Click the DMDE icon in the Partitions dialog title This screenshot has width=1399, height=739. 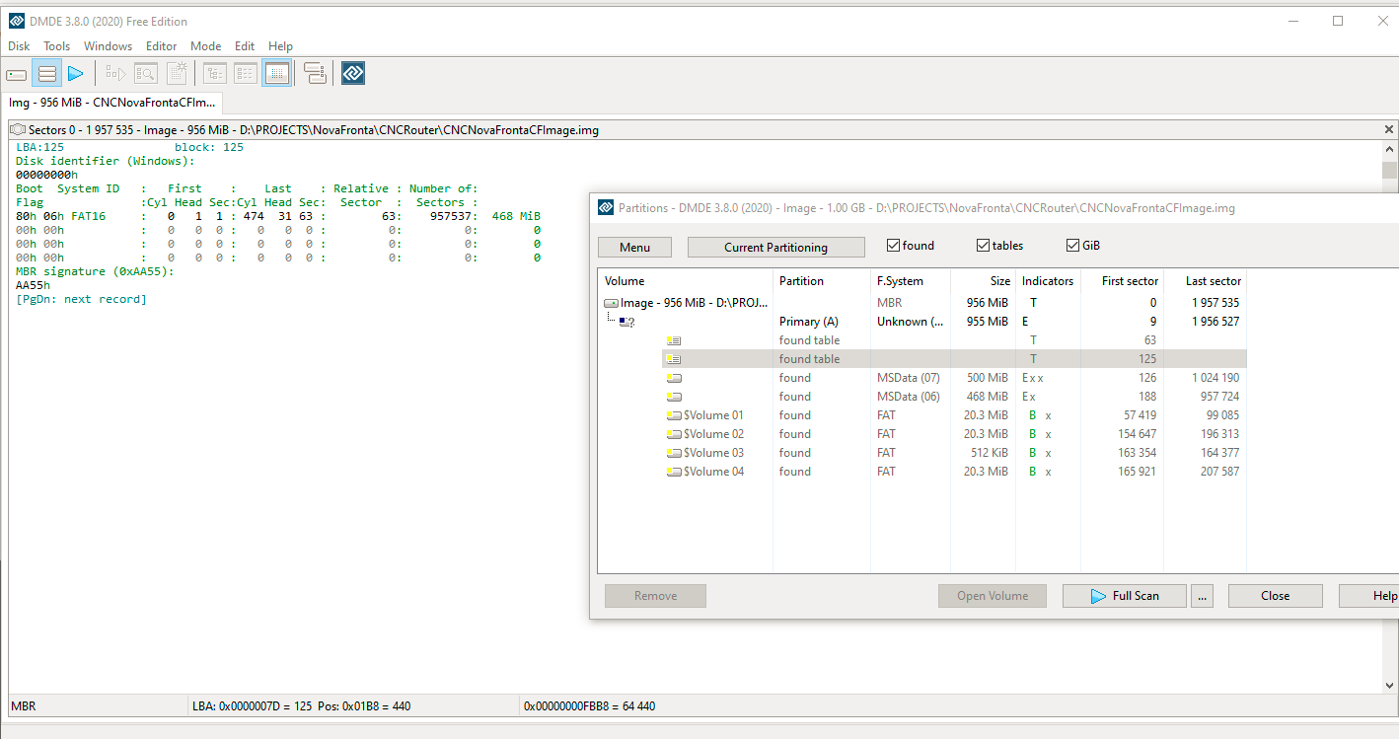click(x=606, y=208)
